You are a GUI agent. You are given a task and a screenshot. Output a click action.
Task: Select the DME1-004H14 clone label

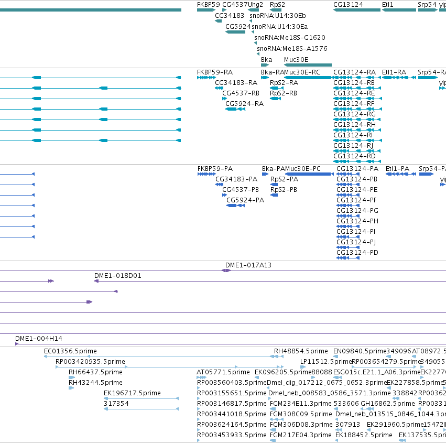tap(38, 339)
